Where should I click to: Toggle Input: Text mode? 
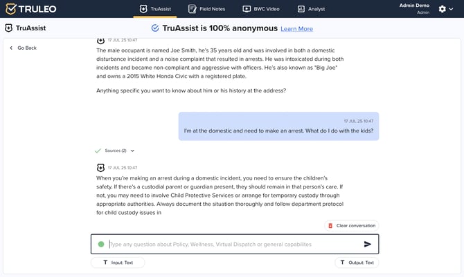tap(118, 262)
